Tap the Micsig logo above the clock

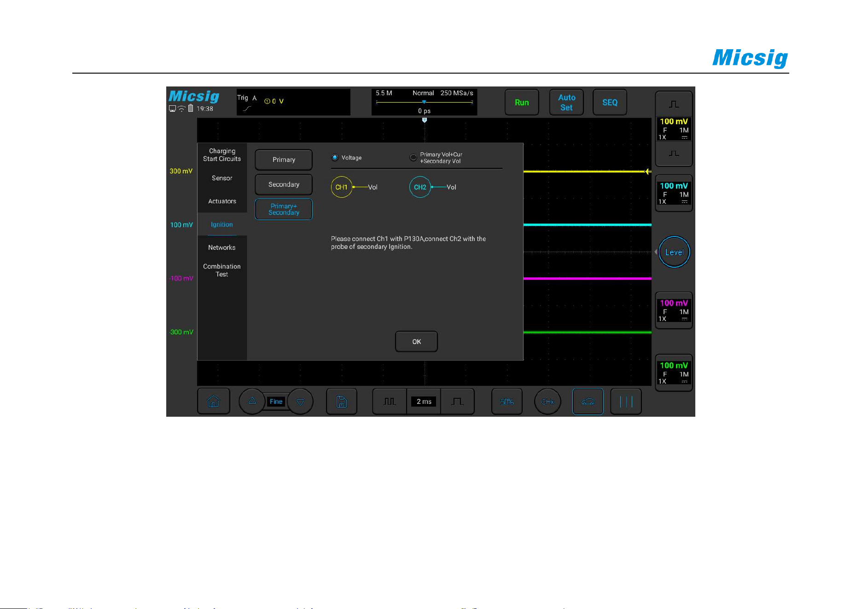[194, 96]
